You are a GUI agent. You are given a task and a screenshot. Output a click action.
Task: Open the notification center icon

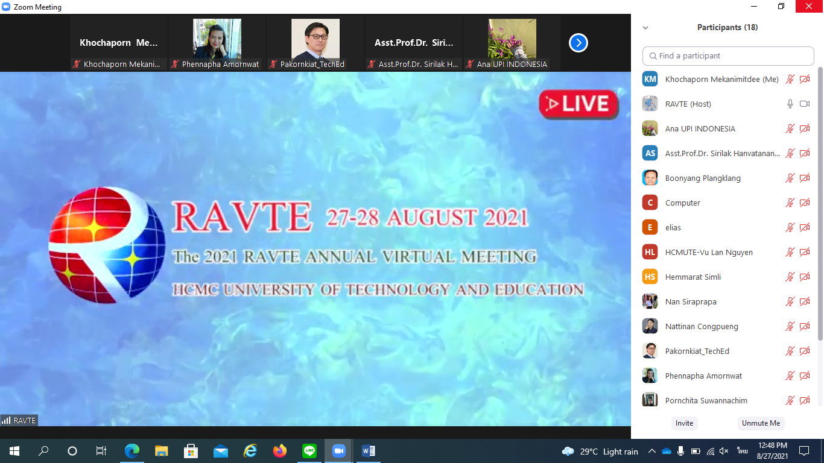[x=803, y=450]
